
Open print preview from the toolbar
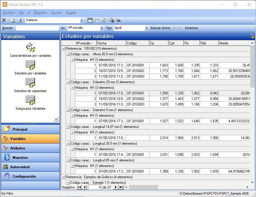pyautogui.click(x=13, y=20)
